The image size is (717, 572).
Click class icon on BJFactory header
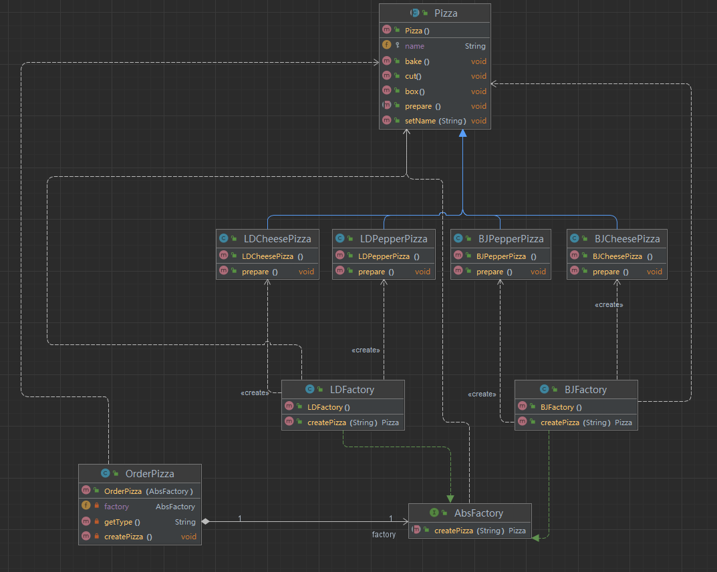[x=544, y=389]
